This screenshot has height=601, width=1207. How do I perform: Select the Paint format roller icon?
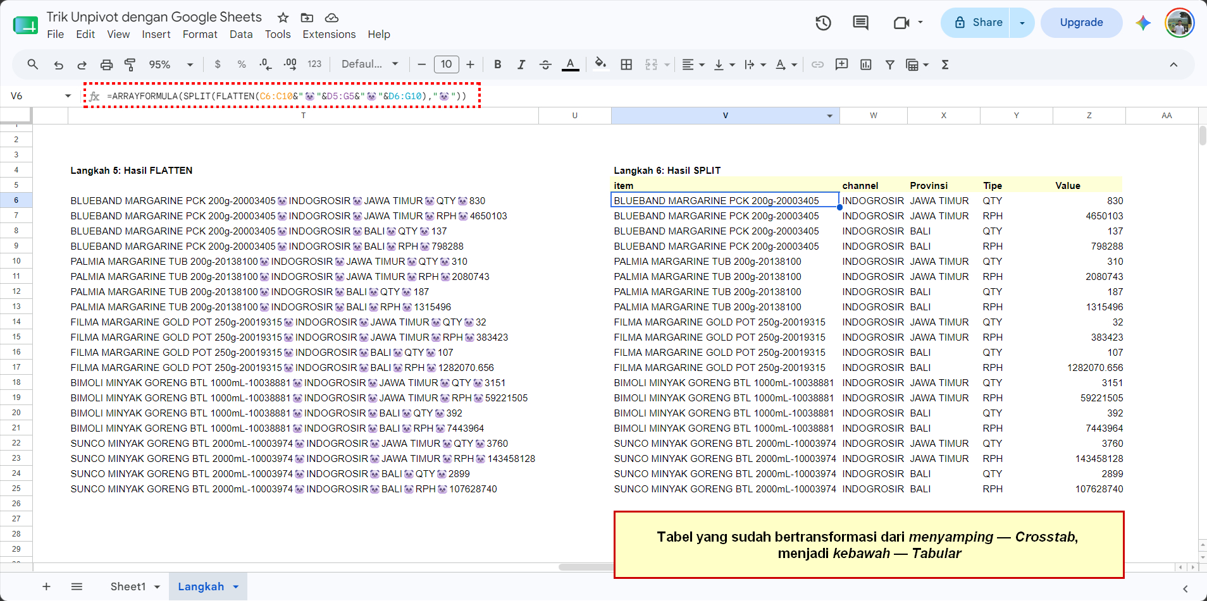click(130, 64)
